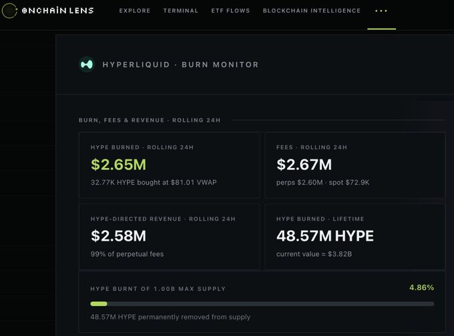
Task: Click perps $2.60M · spot $72.9K text
Action: coord(323,183)
